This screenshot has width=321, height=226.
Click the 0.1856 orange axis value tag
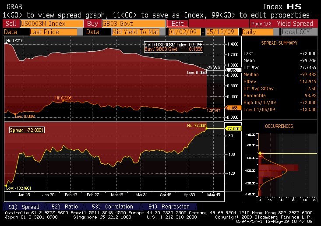(x=233, y=108)
